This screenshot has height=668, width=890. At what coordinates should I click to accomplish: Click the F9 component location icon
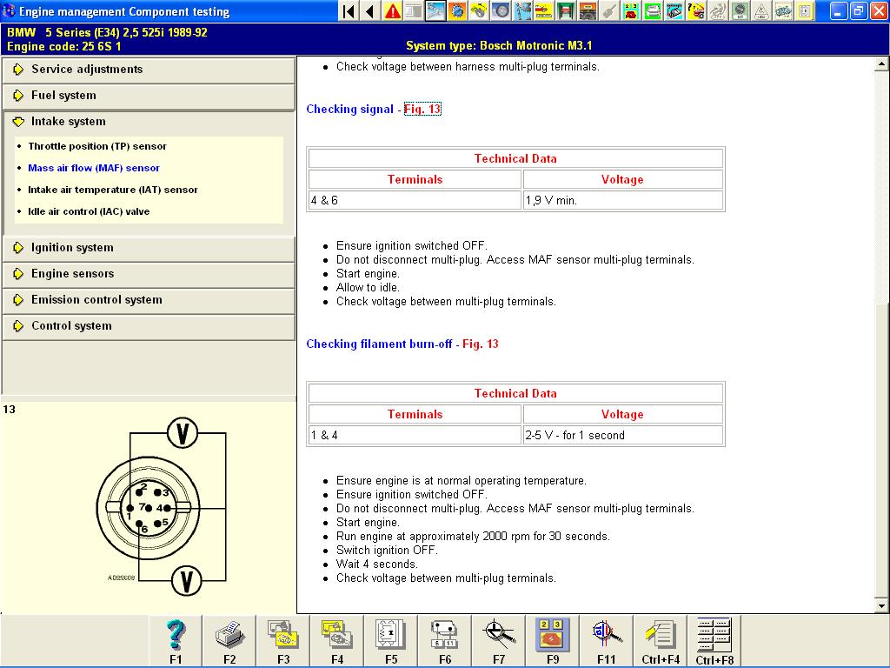[x=553, y=641]
